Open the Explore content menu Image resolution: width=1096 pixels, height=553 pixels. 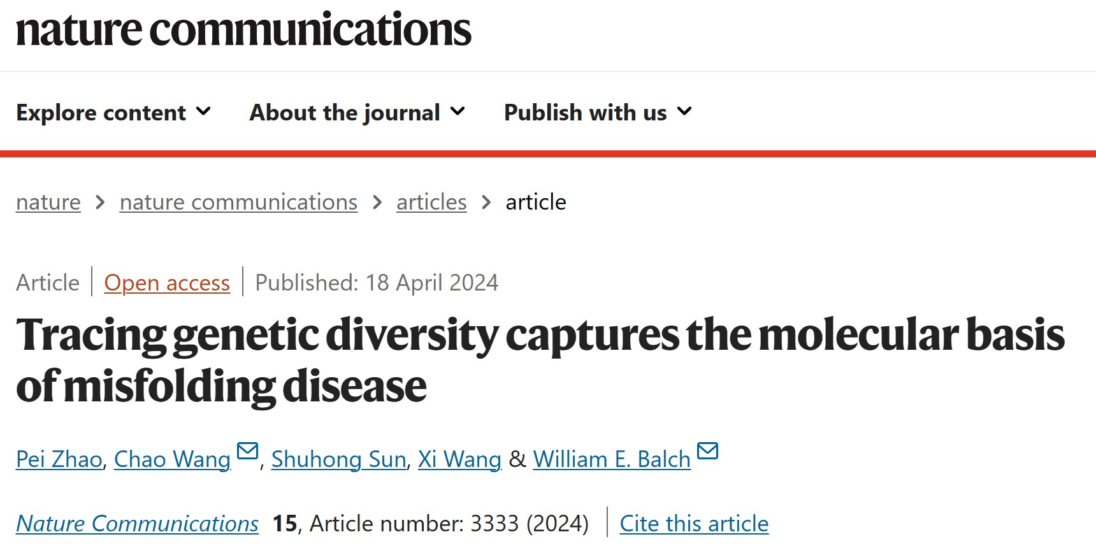pyautogui.click(x=101, y=113)
